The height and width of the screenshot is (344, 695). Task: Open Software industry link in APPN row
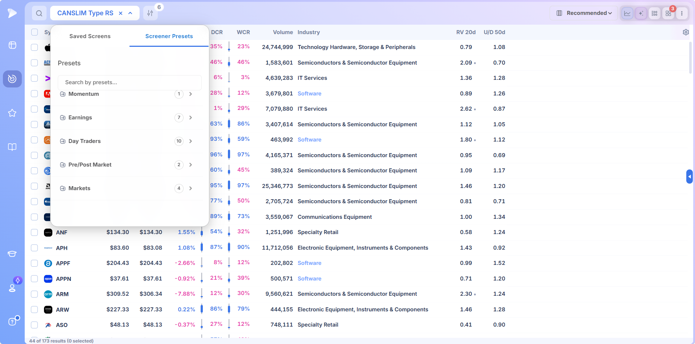coord(309,279)
